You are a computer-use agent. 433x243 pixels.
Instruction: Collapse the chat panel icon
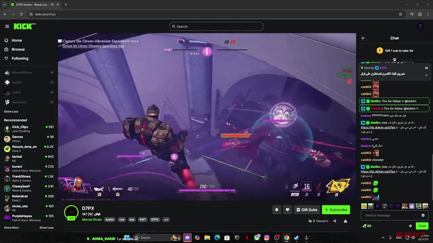pos(363,38)
